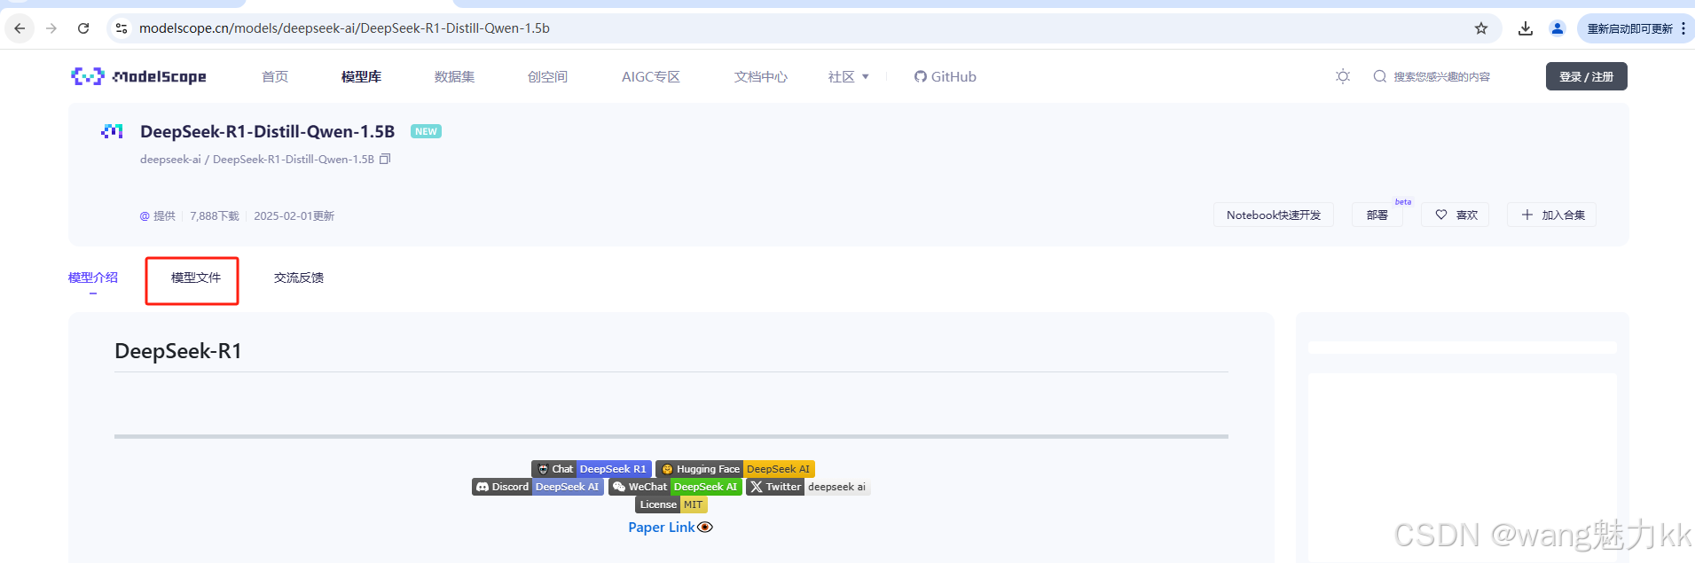1695x563 pixels.
Task: Click the DeepSeek organization avatar icon
Action: point(112,132)
